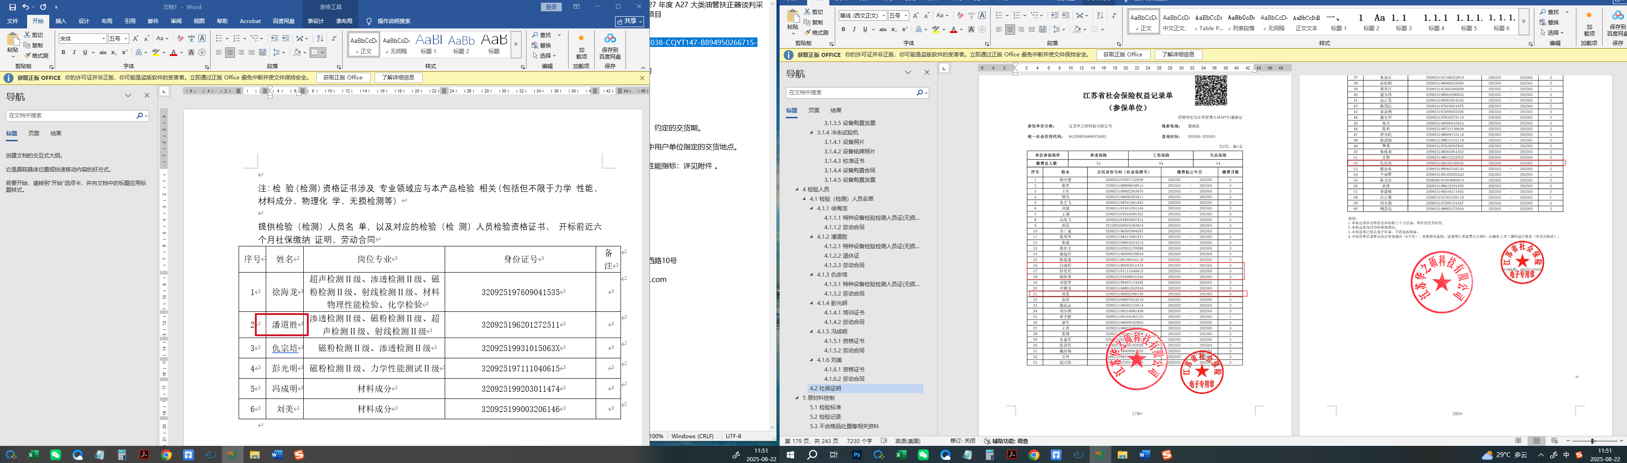
Task: Collapse 4 检验人员 heading in navigation tree
Action: pos(798,189)
